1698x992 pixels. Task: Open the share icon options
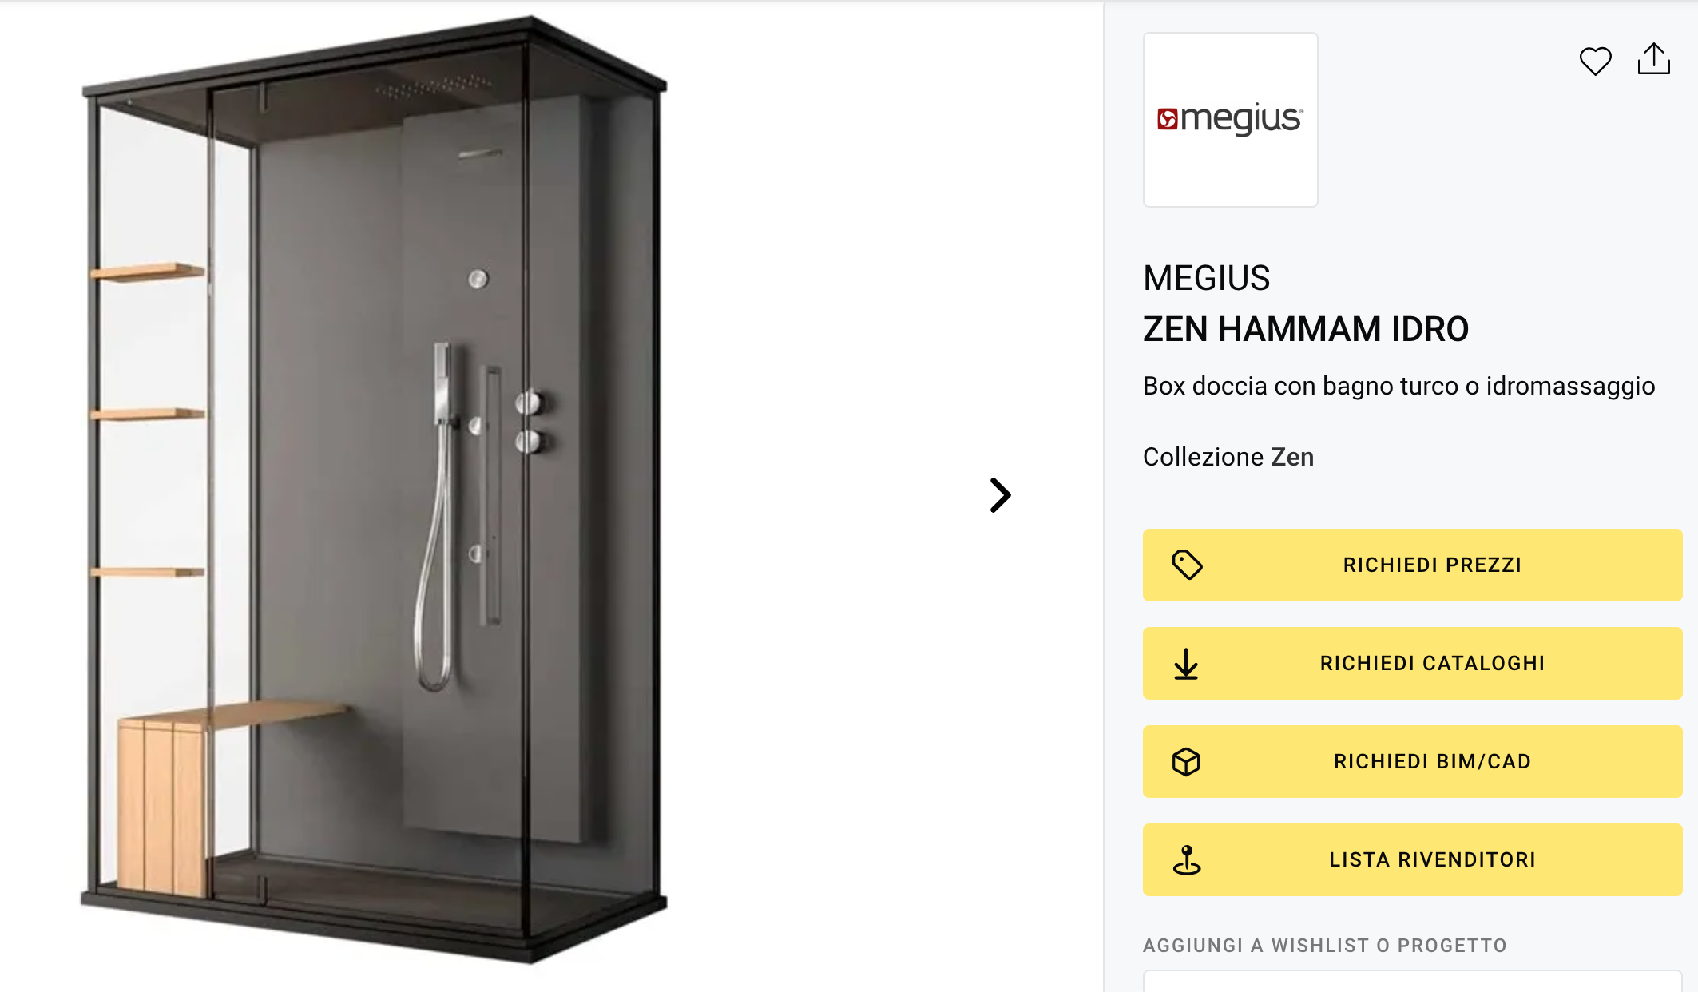[x=1653, y=59]
